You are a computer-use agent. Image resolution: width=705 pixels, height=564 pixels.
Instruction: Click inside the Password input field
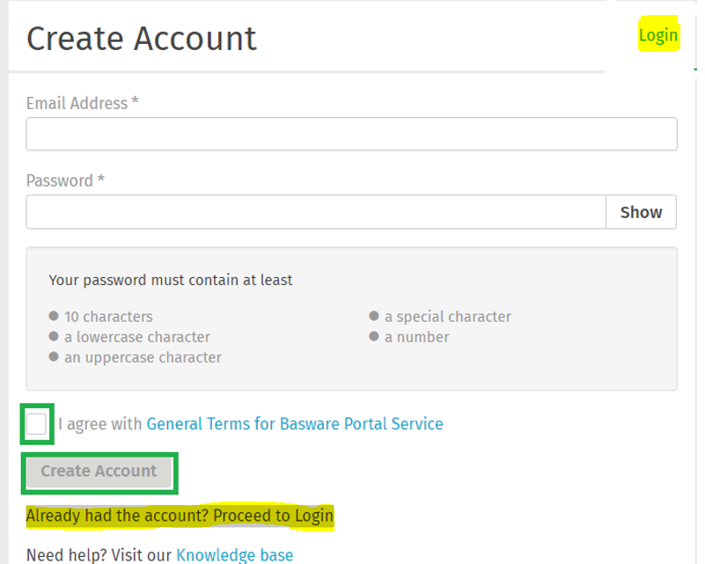[x=316, y=212]
